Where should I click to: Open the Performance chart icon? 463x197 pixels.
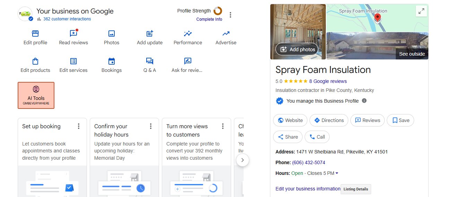pyautogui.click(x=188, y=34)
